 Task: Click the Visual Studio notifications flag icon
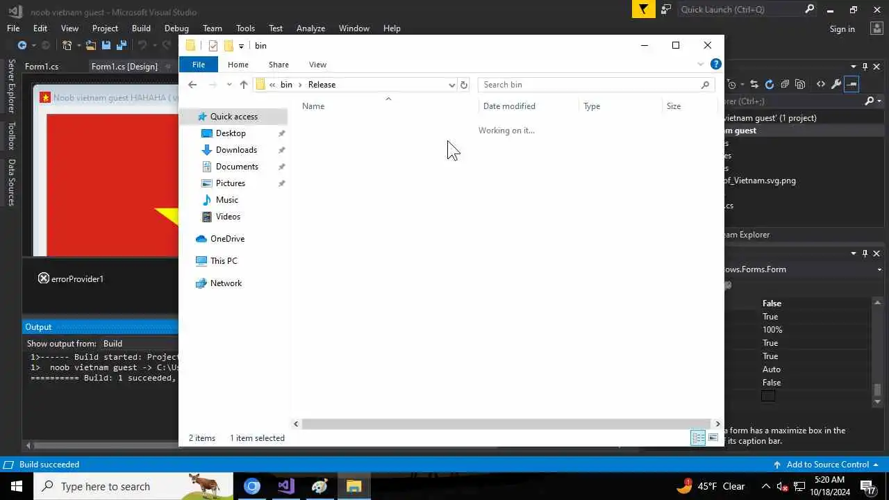click(644, 9)
